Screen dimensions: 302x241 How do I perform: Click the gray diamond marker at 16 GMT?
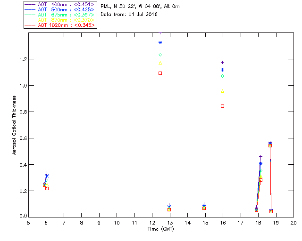[223, 76]
